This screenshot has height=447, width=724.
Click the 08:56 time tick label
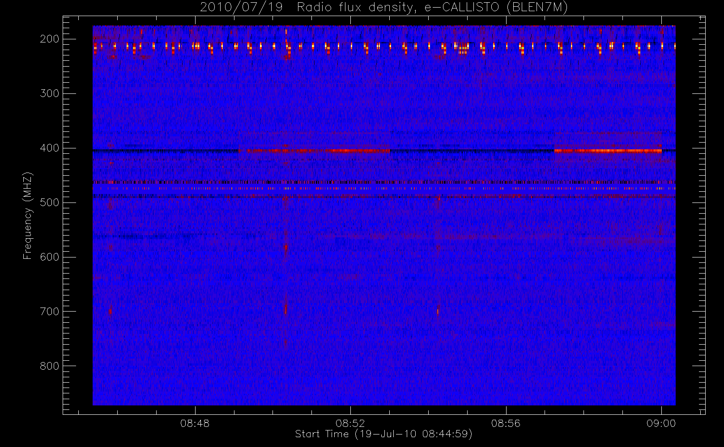[x=506, y=423]
